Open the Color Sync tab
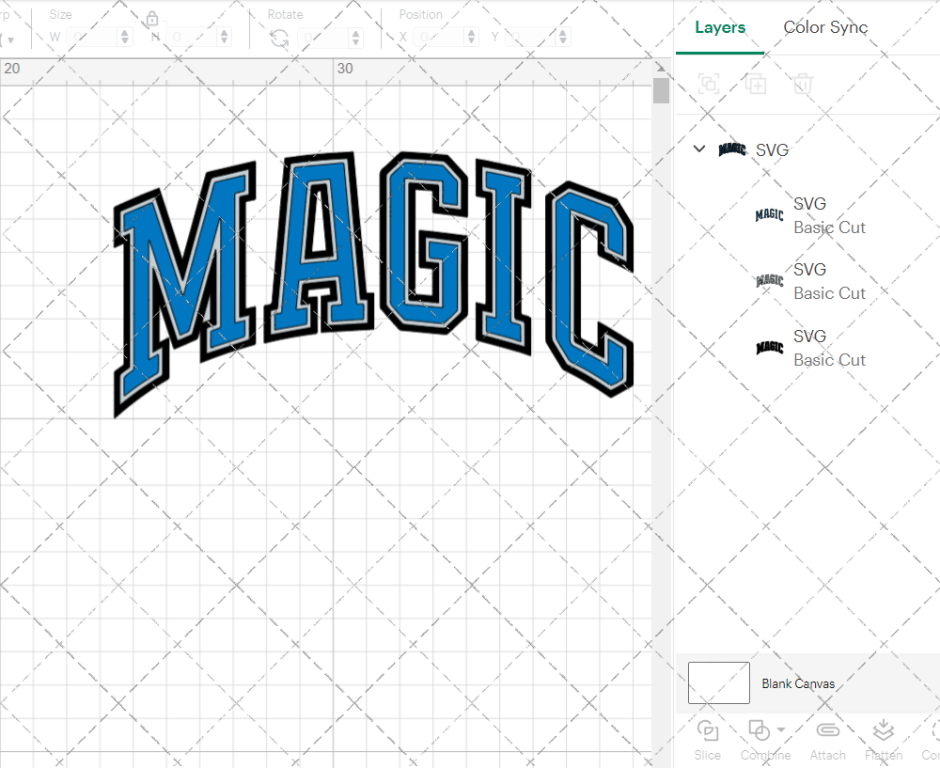 point(825,27)
